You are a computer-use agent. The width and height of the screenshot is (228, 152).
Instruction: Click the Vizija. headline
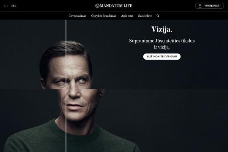[x=162, y=29]
